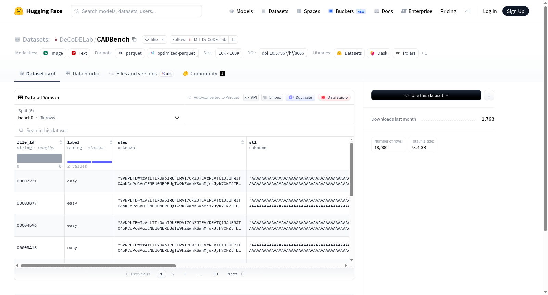548x295 pixels.
Task: Click Next page in pagination
Action: tap(235, 274)
